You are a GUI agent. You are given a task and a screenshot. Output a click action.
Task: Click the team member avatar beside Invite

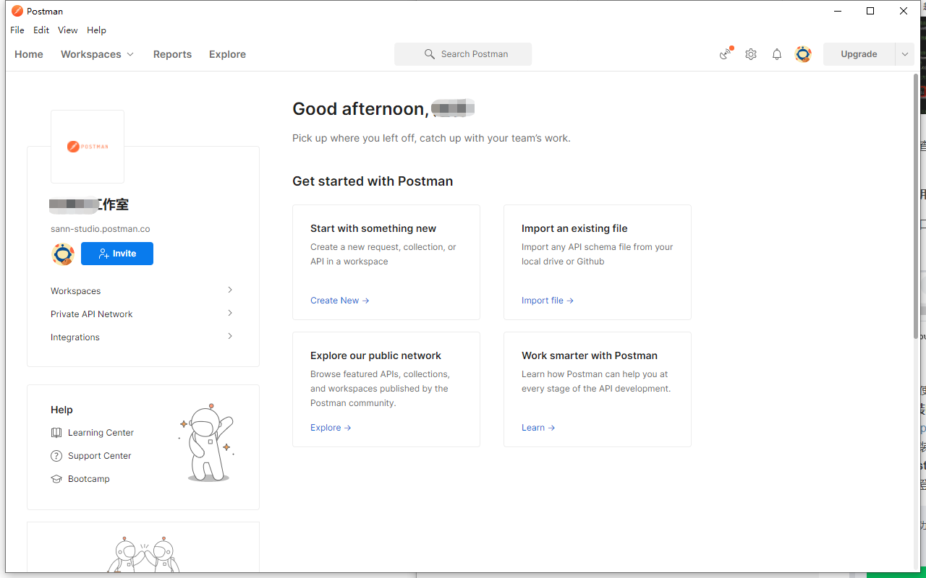(x=63, y=254)
